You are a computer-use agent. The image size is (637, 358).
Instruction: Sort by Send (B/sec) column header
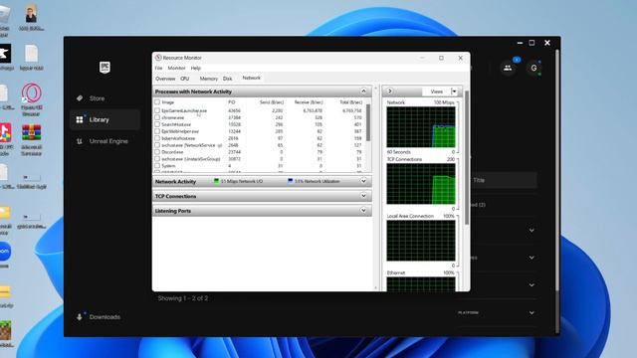(x=272, y=102)
